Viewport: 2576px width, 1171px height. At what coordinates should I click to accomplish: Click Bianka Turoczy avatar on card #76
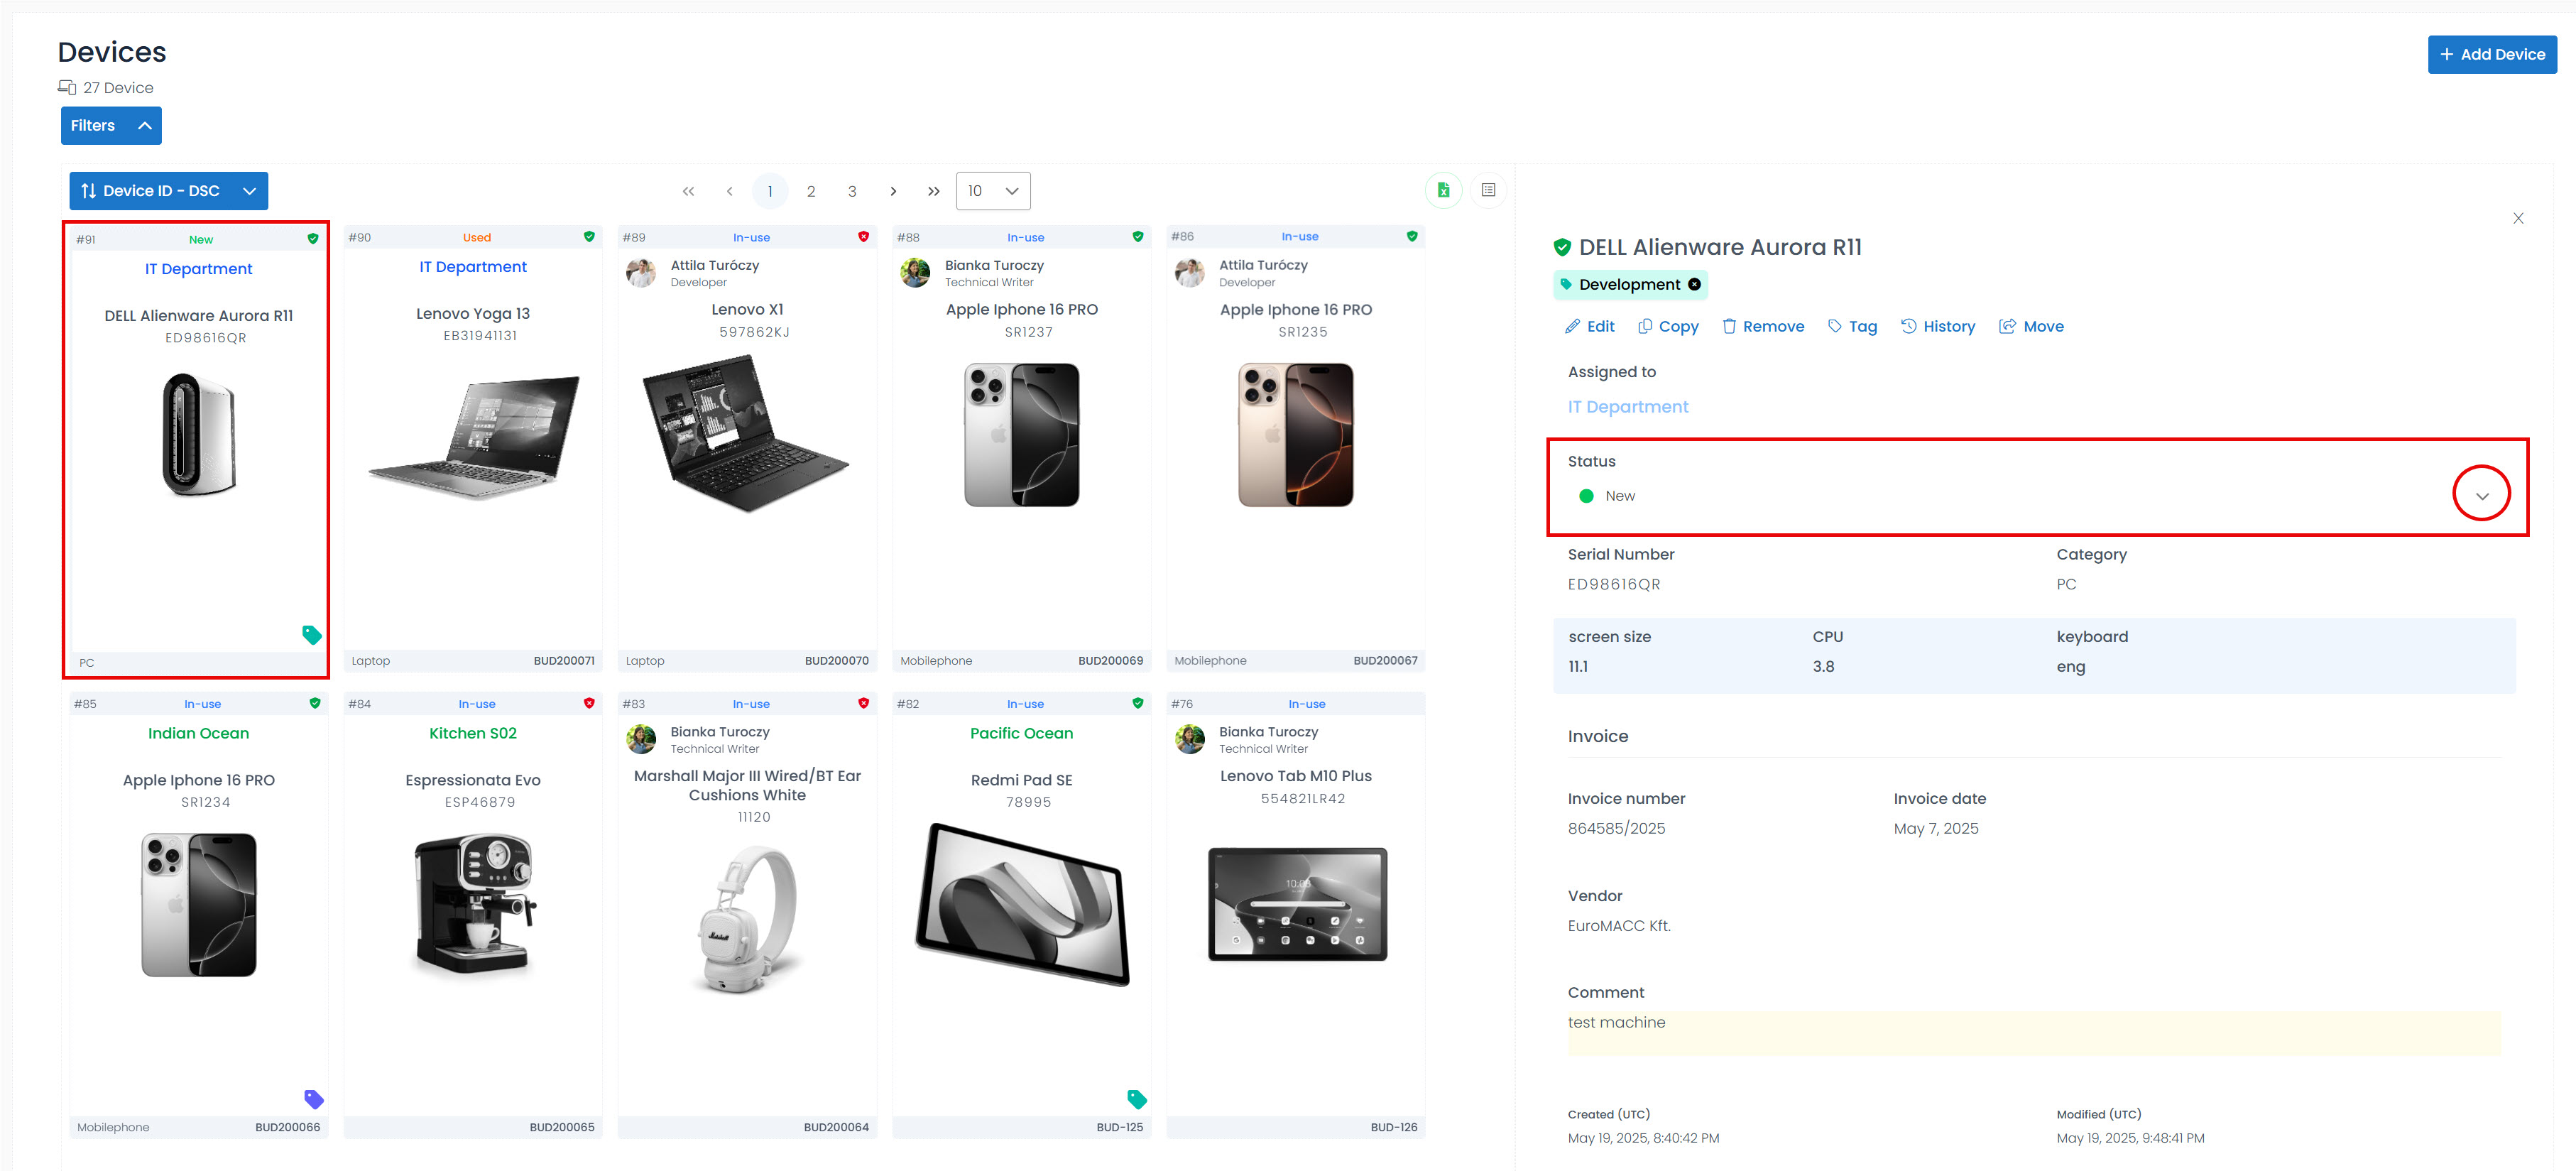[1189, 739]
